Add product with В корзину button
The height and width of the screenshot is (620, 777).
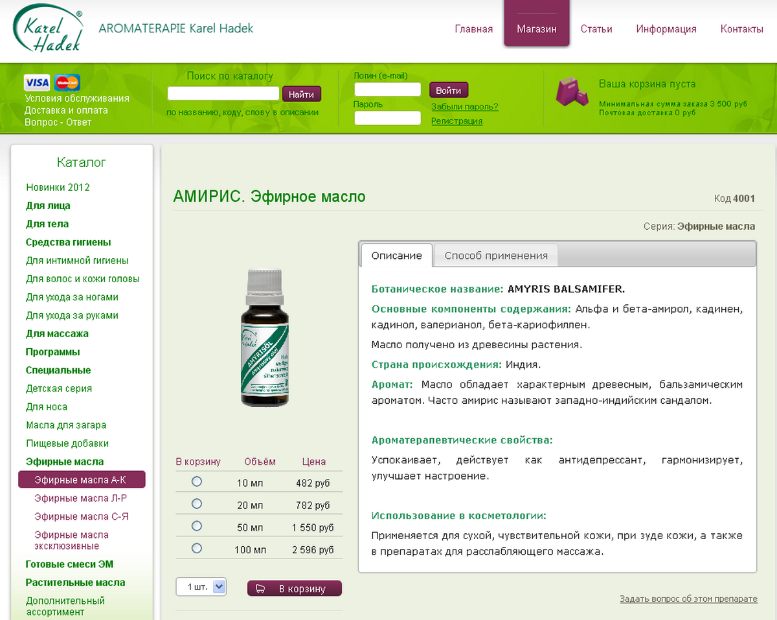[x=295, y=589]
